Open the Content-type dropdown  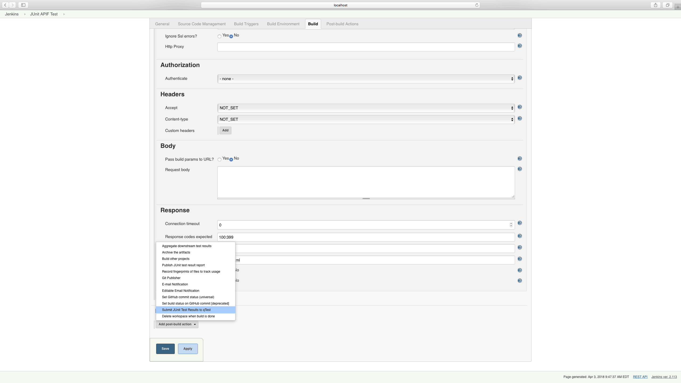[x=366, y=119]
